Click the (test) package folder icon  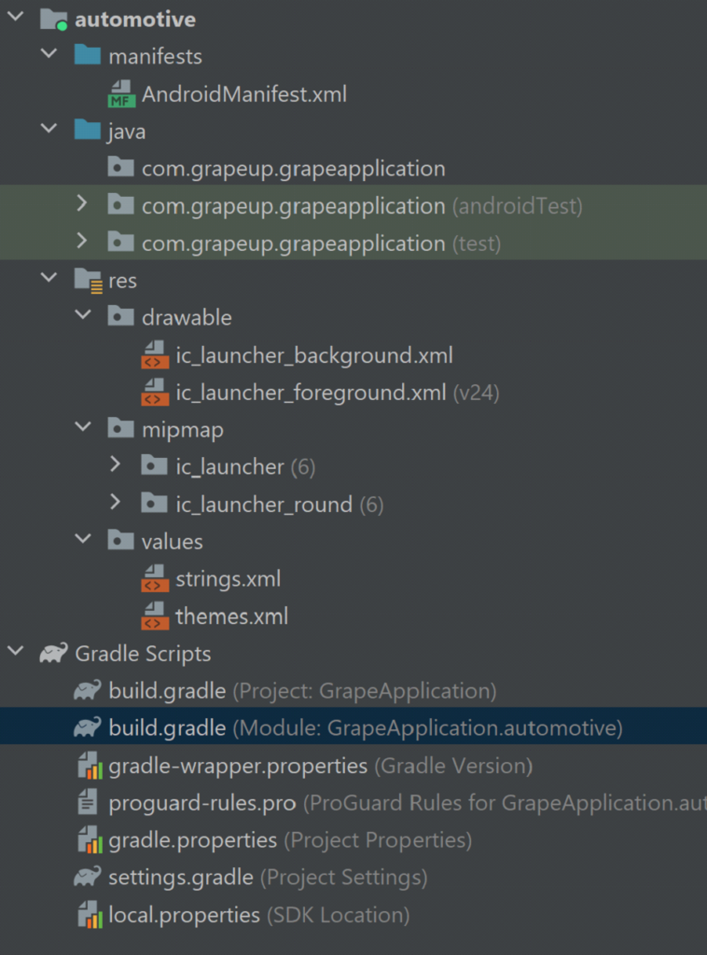pos(120,242)
